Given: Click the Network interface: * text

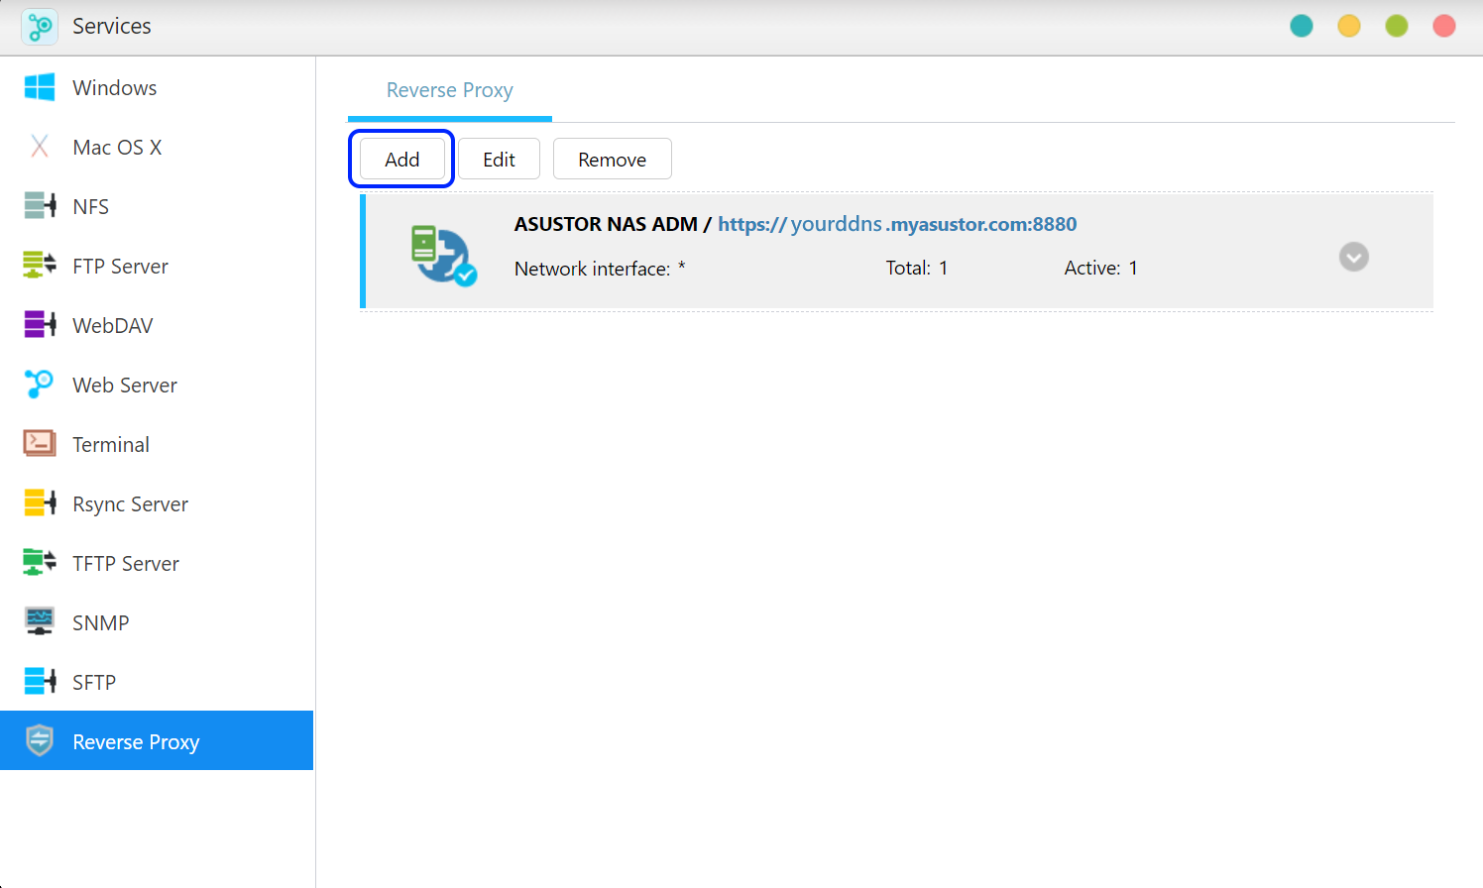Looking at the screenshot, I should pos(600,269).
